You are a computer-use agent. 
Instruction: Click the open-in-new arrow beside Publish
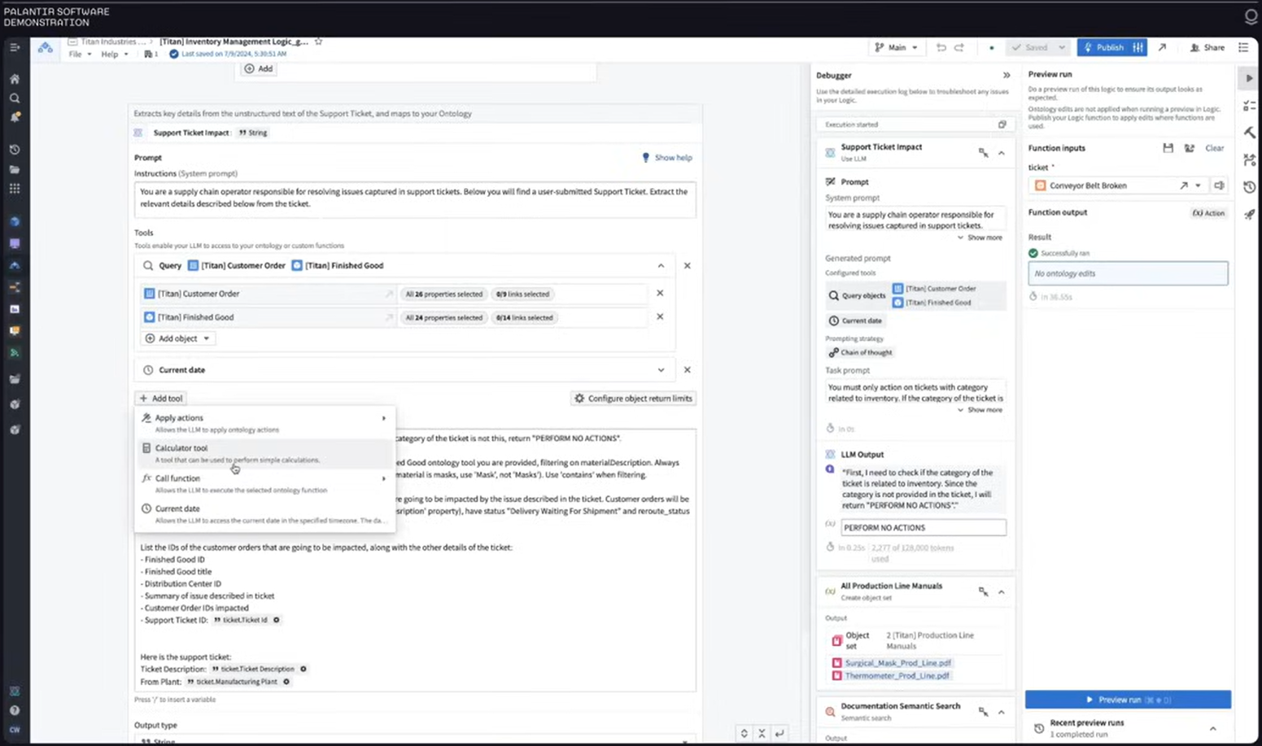(1163, 47)
